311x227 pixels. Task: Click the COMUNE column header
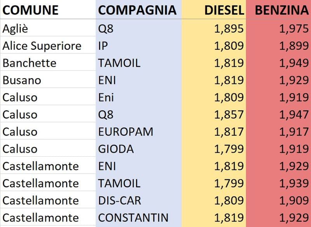(x=31, y=10)
